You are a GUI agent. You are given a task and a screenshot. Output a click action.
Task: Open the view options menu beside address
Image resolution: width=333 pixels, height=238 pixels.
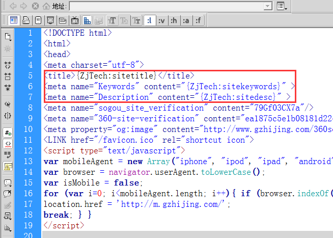282,6
